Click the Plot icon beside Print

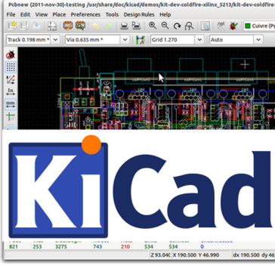click(136, 26)
